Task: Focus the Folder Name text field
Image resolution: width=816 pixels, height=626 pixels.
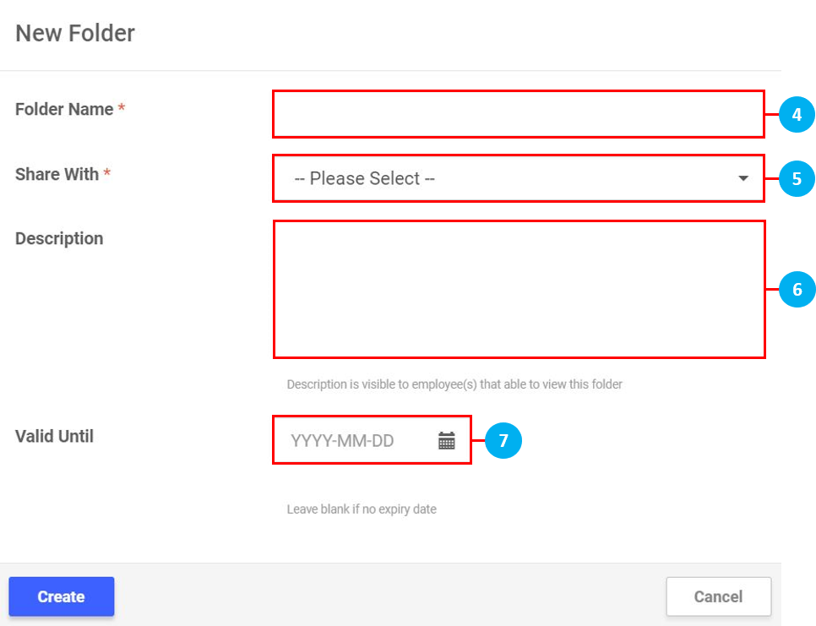Action: point(518,114)
